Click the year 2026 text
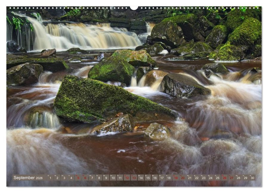 [x=39, y=178]
